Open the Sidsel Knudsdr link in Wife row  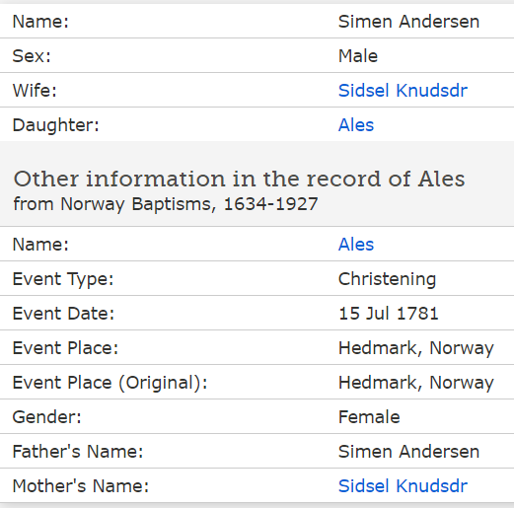(403, 90)
